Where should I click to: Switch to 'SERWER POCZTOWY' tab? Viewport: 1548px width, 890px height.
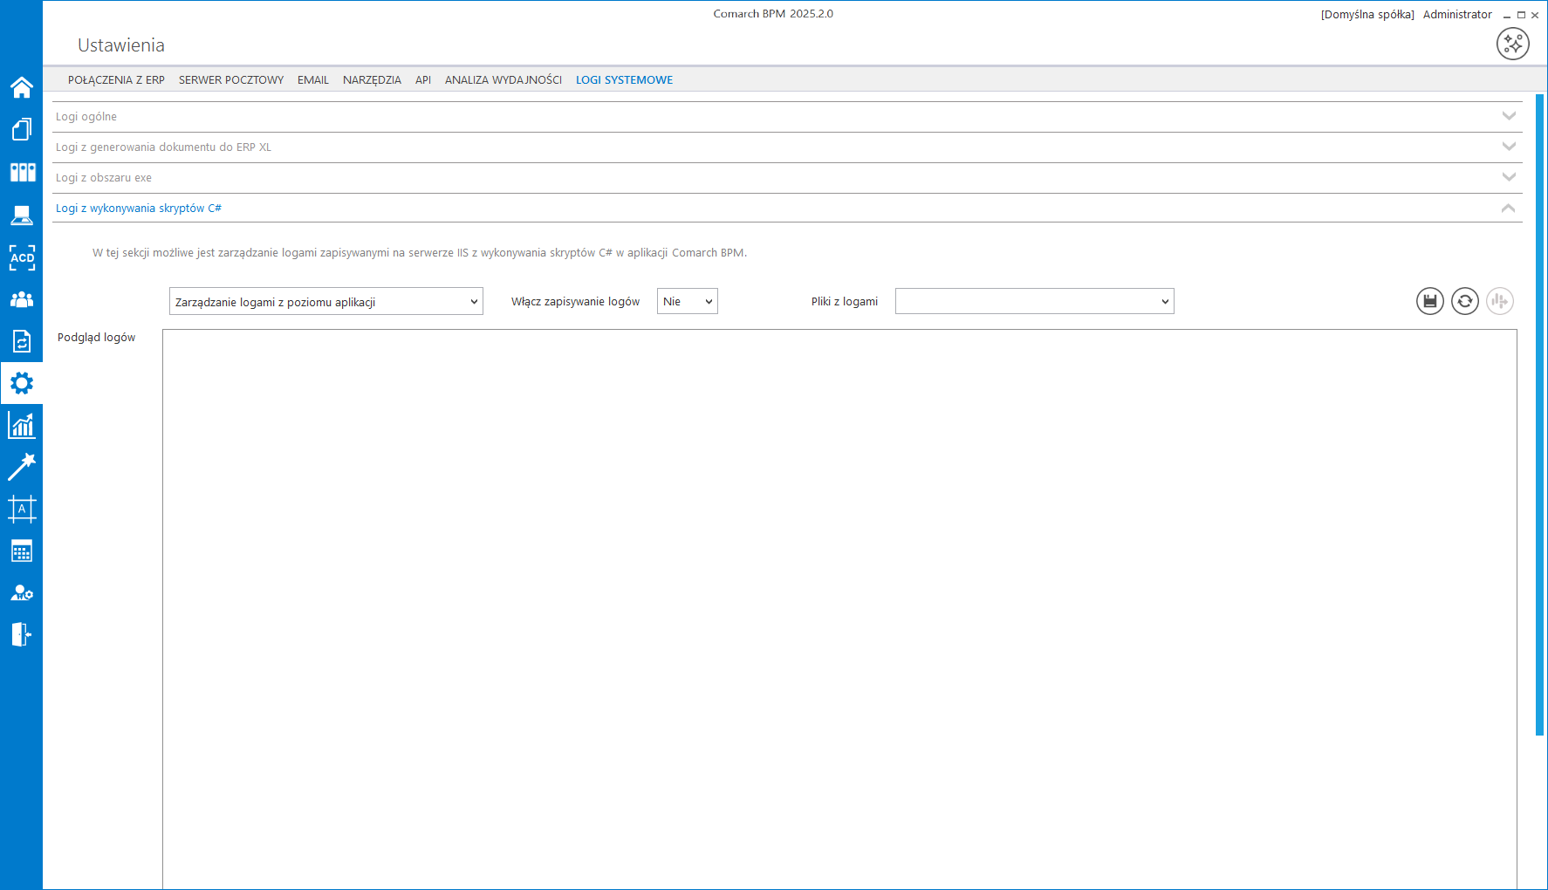231,79
